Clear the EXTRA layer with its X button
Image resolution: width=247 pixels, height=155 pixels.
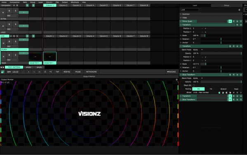(3, 12)
